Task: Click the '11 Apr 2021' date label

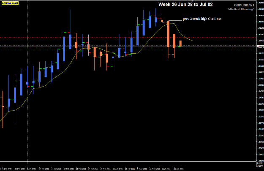Action: pos(118,168)
